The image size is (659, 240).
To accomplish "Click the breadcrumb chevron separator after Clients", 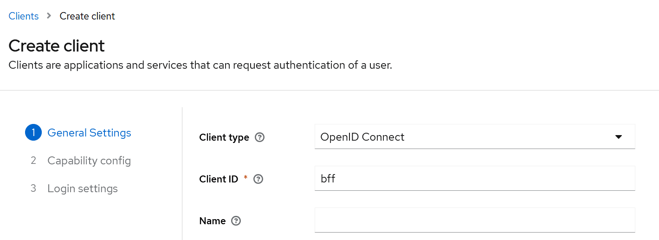I will [49, 16].
